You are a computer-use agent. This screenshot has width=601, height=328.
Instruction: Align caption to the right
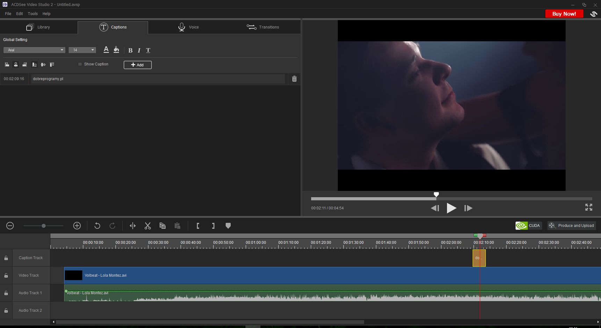[x=24, y=65]
